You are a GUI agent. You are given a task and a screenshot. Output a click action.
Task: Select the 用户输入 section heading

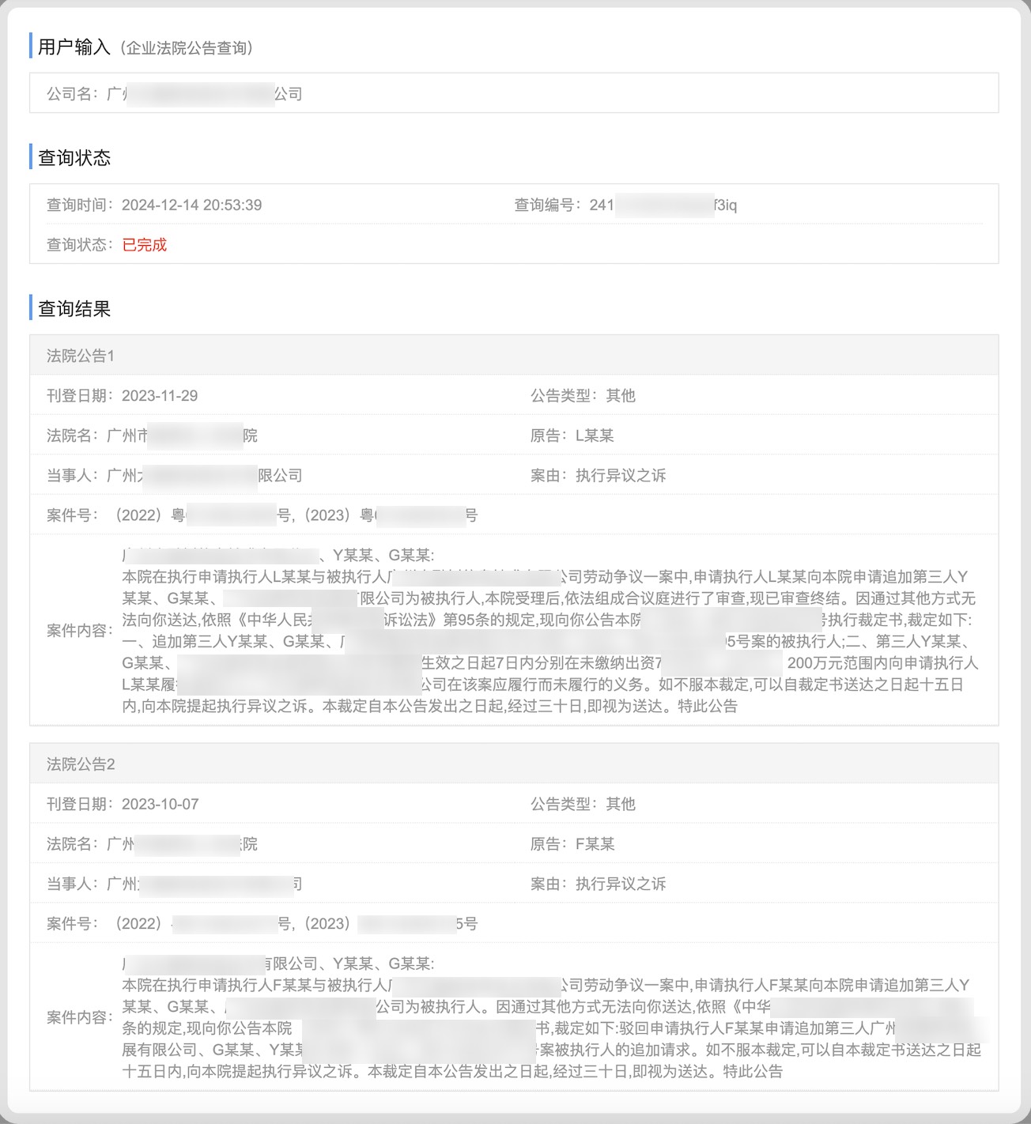pyautogui.click(x=74, y=47)
